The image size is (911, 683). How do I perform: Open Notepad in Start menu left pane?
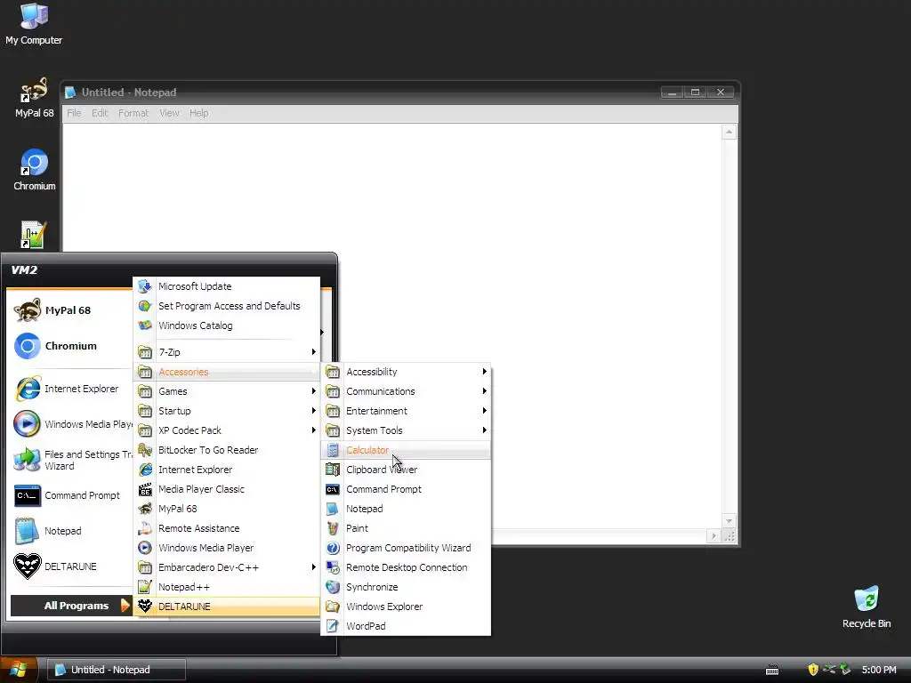point(71,531)
